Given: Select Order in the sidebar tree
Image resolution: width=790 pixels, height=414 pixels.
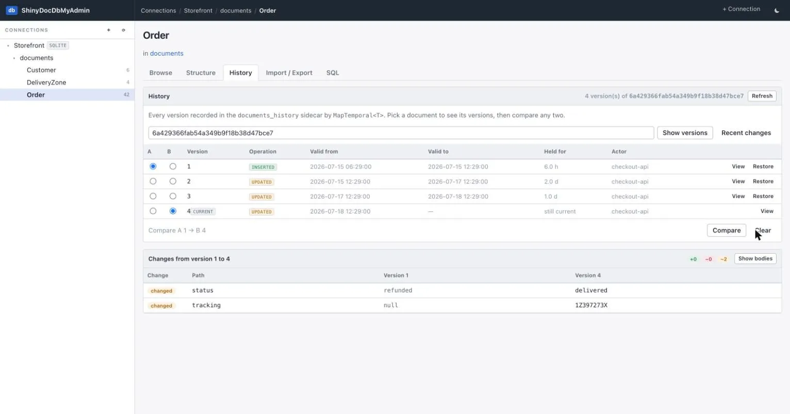Looking at the screenshot, I should click(67, 95).
